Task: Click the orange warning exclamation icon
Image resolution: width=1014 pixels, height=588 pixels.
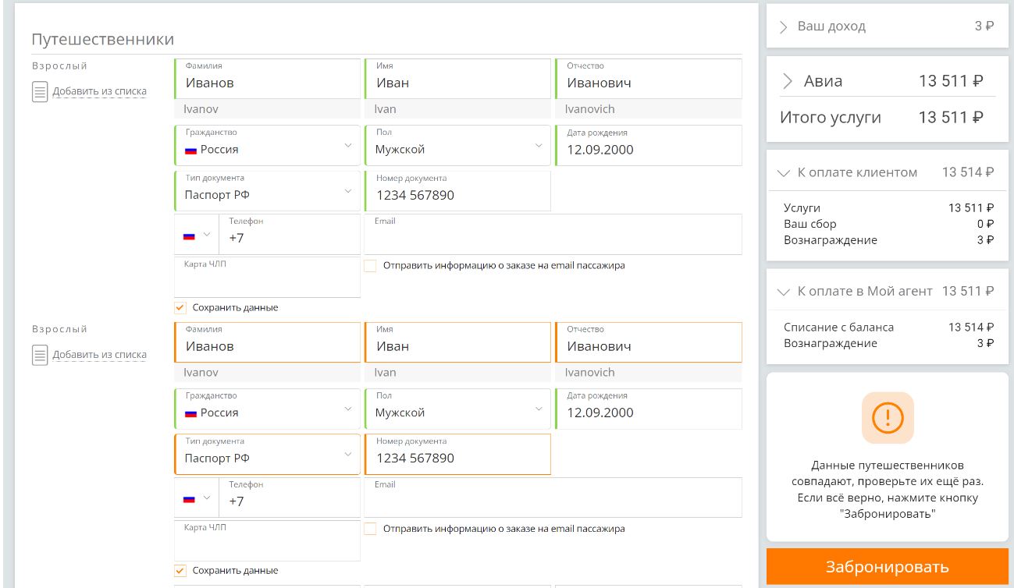Action: (x=887, y=418)
